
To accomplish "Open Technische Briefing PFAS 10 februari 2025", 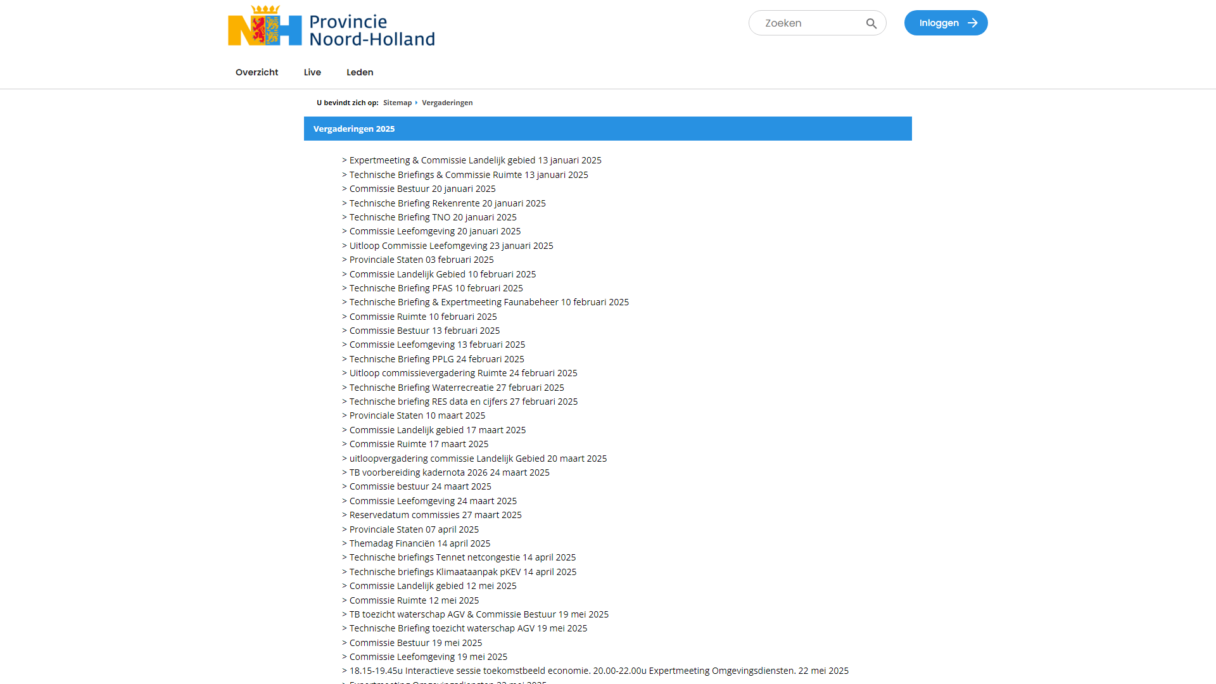I will 436,288.
